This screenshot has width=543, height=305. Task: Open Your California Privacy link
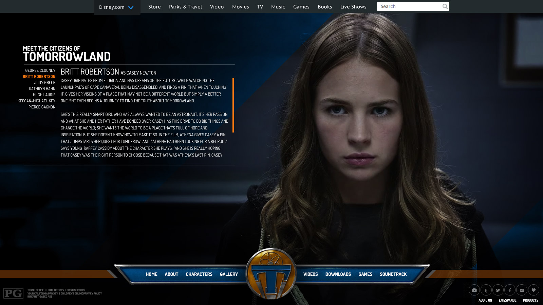pyautogui.click(x=43, y=293)
